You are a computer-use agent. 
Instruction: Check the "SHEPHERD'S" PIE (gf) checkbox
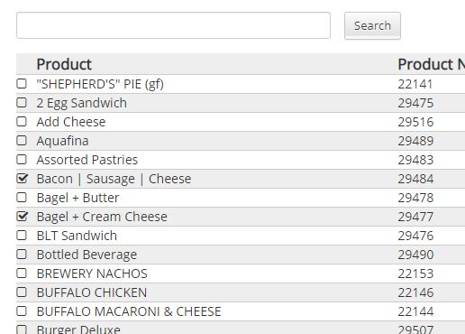(22, 83)
